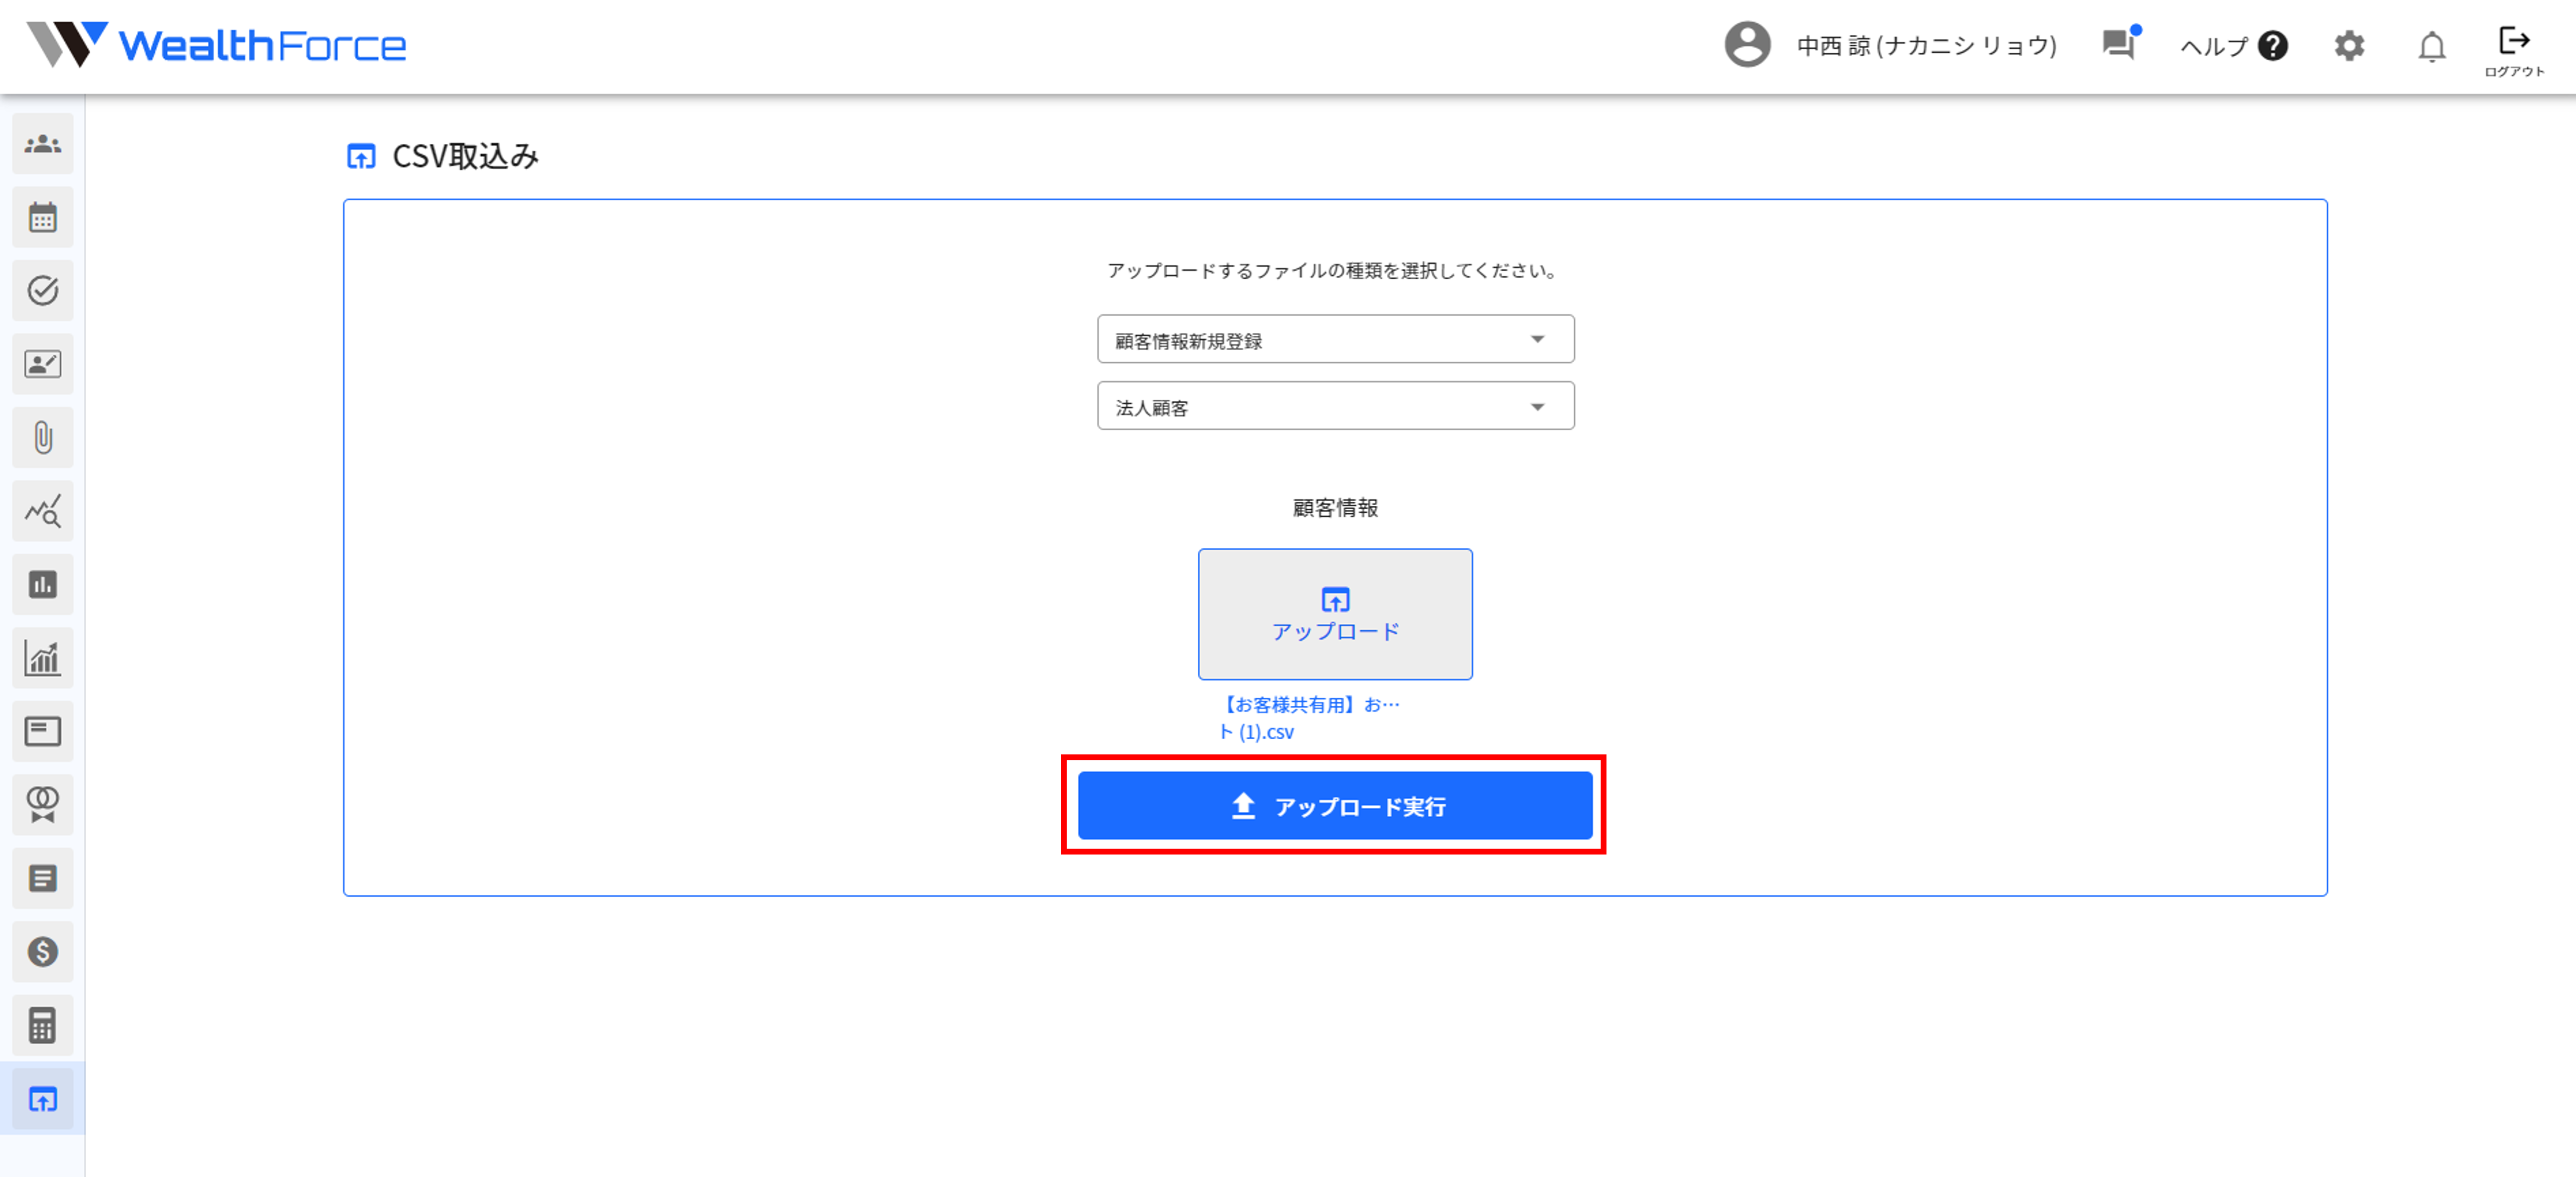Click the chart search analysis icon
Viewport: 2576px width, 1177px height.
pos(42,511)
